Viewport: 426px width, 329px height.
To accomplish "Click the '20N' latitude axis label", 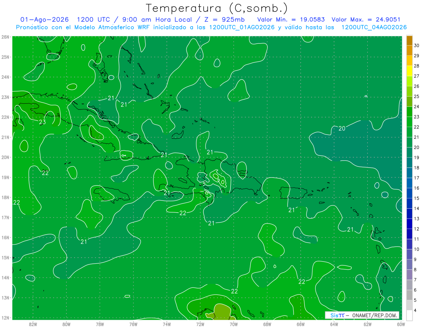I will coord(5,157).
